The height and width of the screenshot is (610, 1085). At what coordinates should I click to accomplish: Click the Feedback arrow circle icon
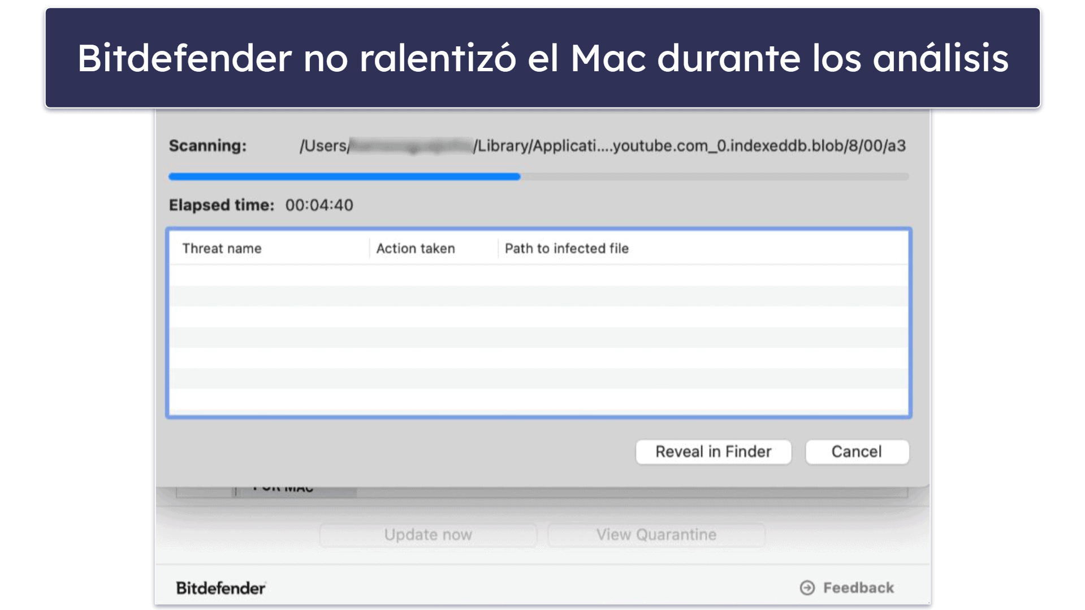coord(807,588)
